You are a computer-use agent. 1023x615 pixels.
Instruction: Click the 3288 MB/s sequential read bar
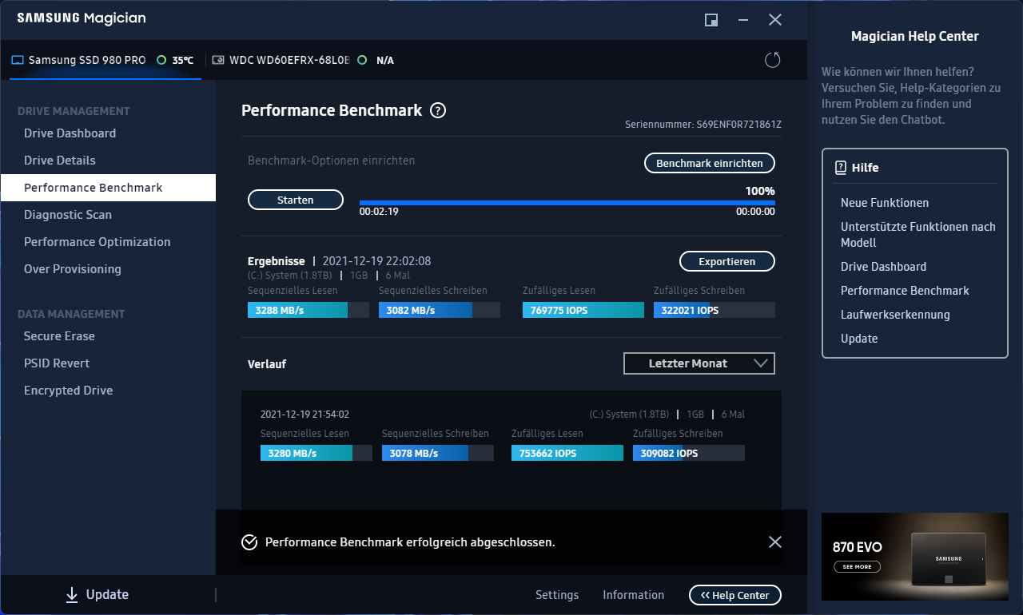point(308,310)
